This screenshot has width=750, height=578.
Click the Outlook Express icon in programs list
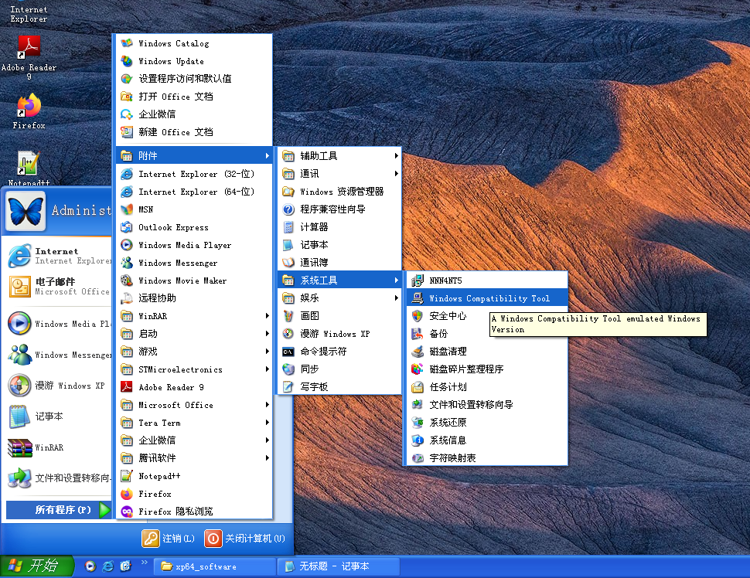pos(127,227)
